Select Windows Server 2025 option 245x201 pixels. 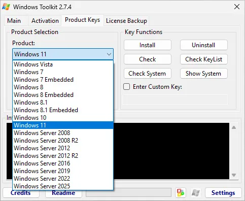tap(63, 186)
